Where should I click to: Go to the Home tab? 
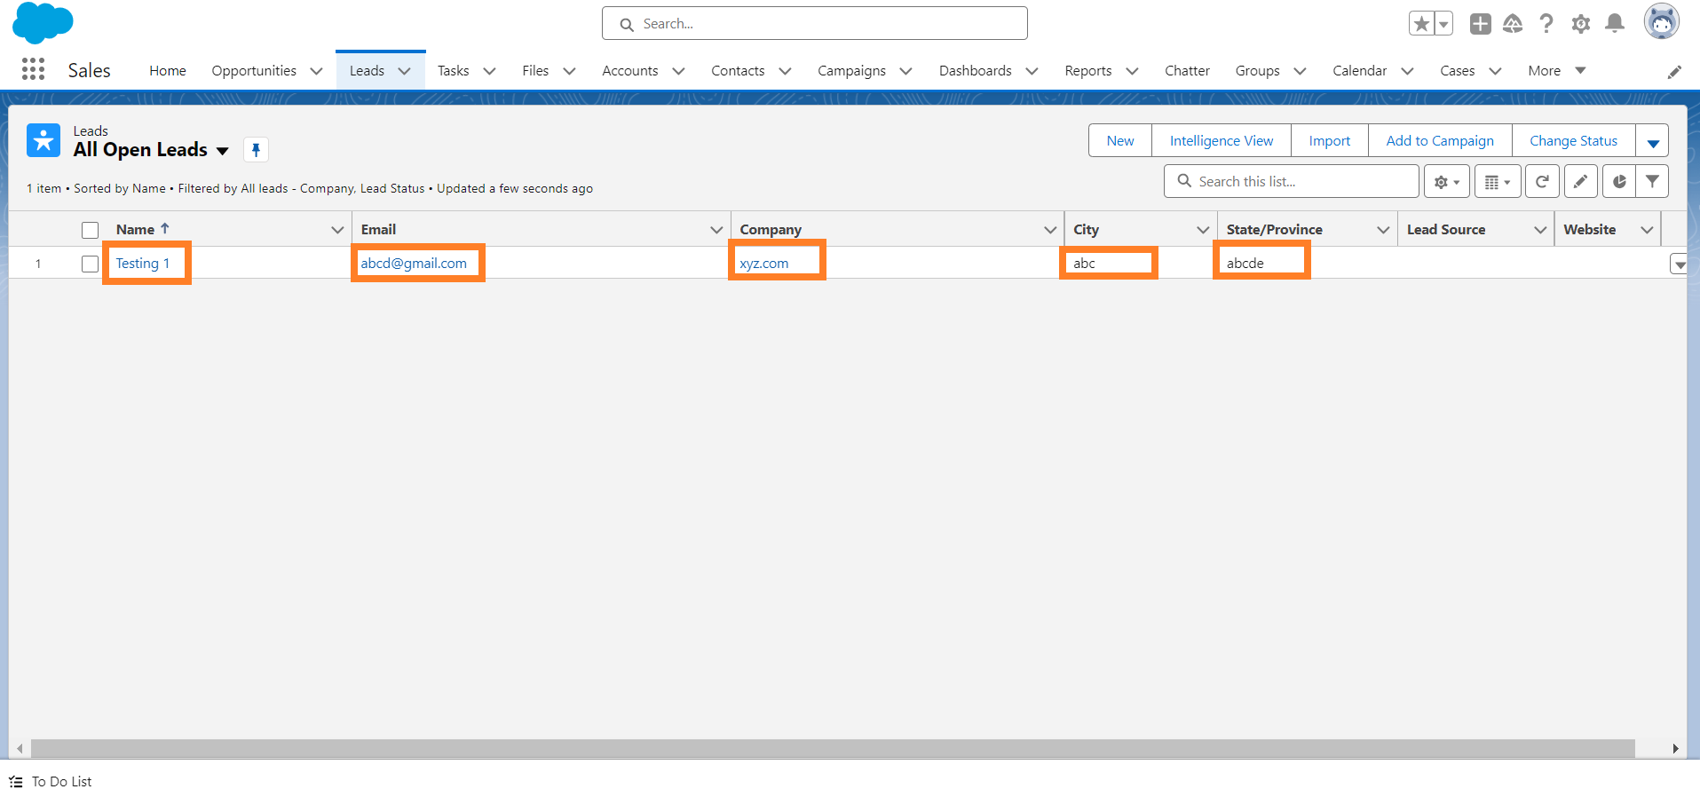pyautogui.click(x=167, y=71)
